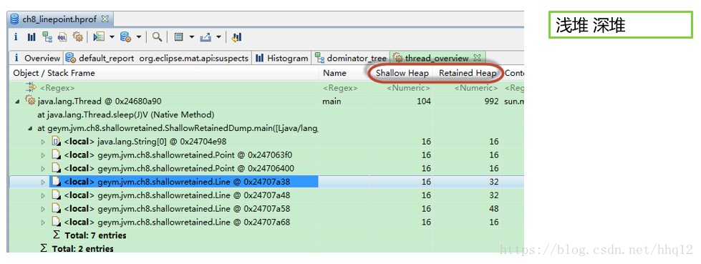Image resolution: width=701 pixels, height=264 pixels.
Task: Expand the java.lang.String[0] @ 0x24704e98 node
Action: point(44,142)
